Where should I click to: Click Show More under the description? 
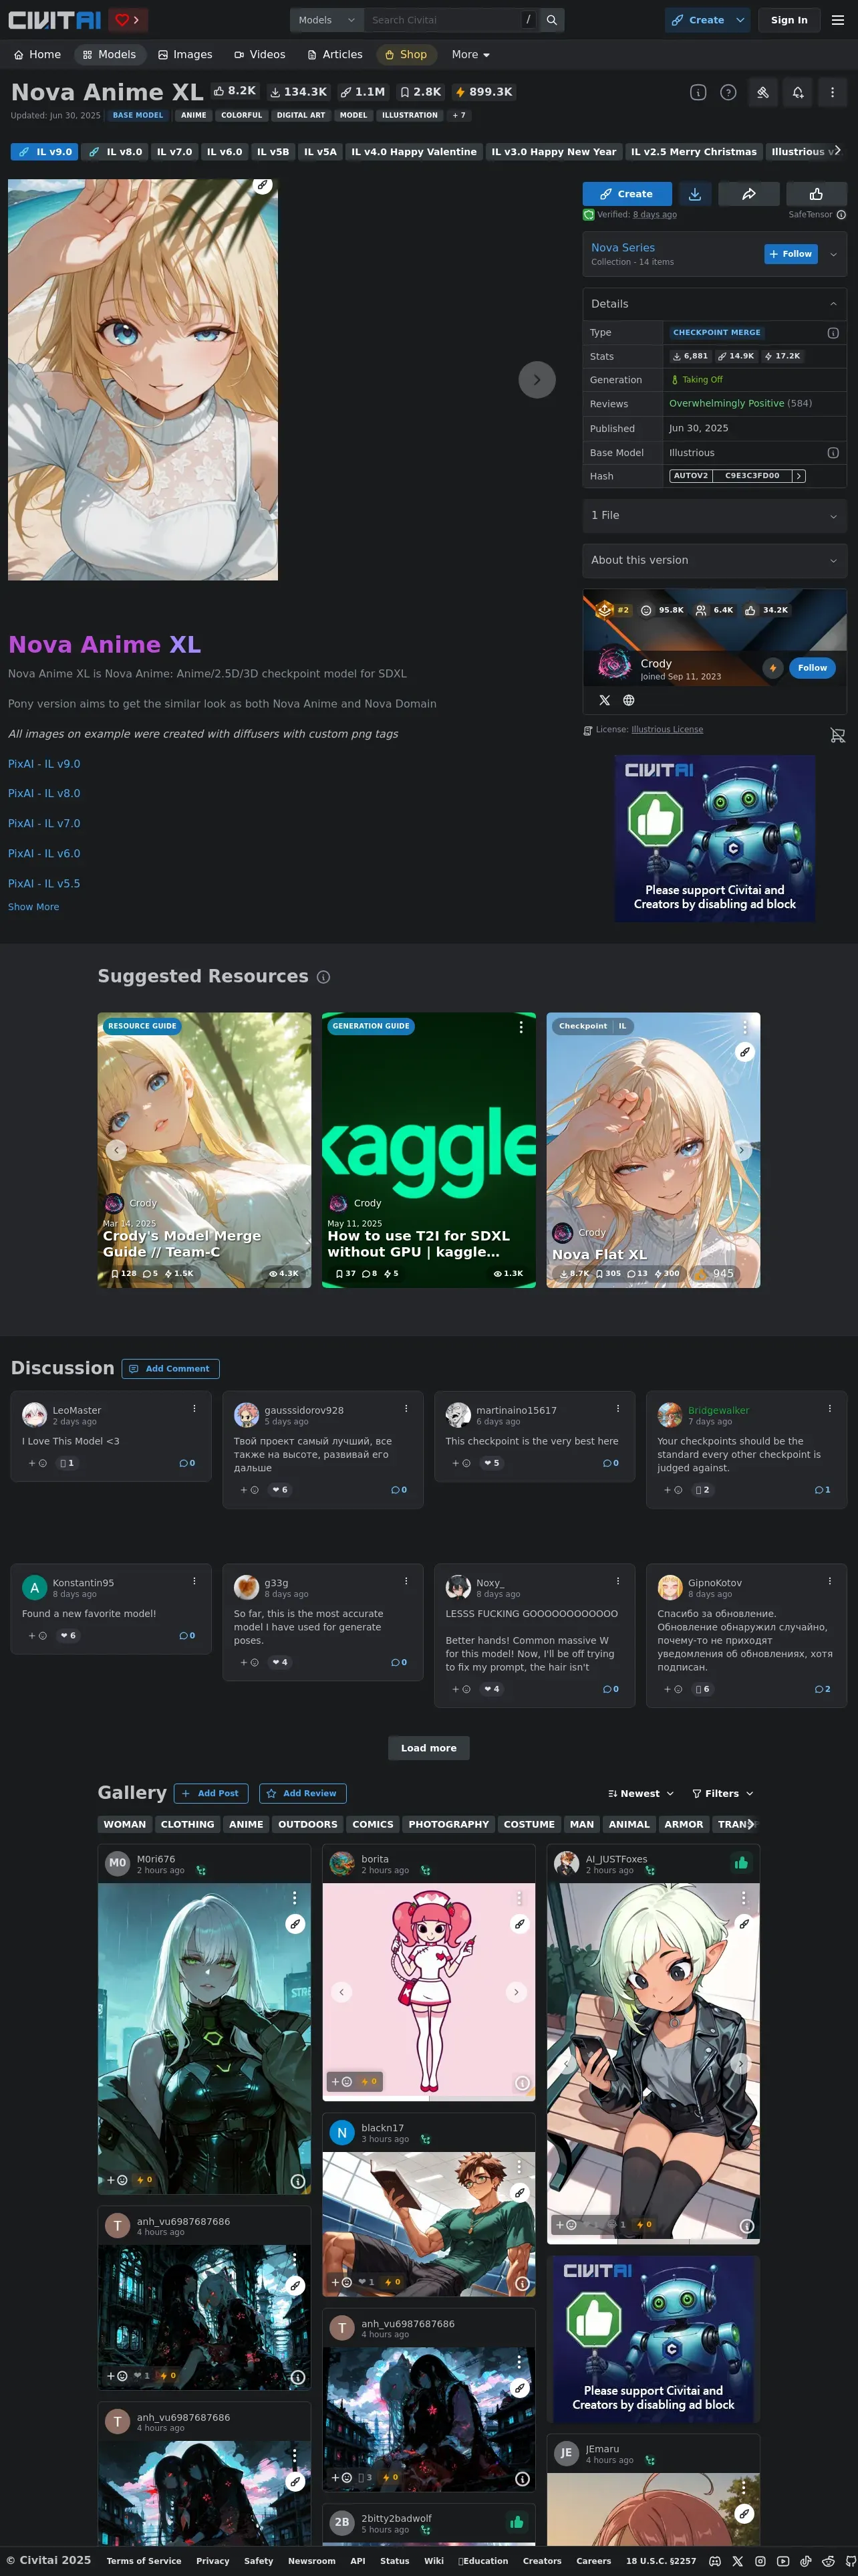point(33,907)
